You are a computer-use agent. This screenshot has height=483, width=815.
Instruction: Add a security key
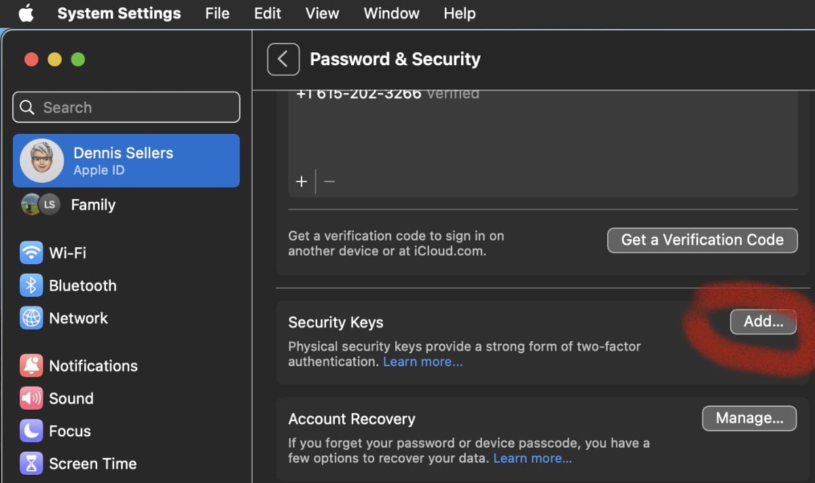coord(763,322)
